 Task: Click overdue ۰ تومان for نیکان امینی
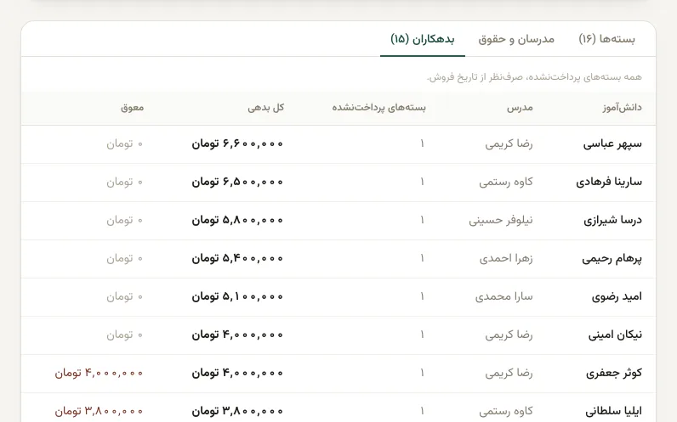pos(125,335)
